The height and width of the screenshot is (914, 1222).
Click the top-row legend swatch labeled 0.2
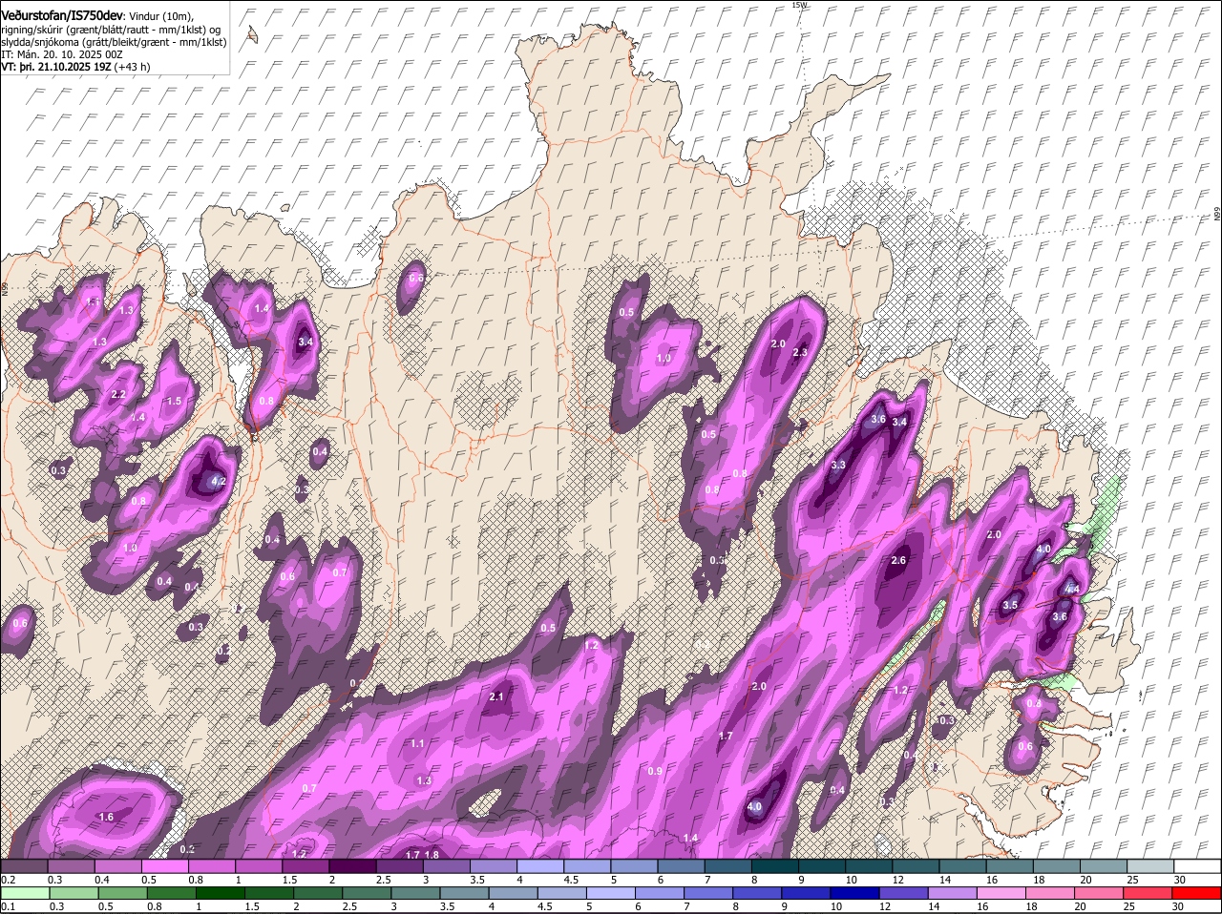point(25,866)
